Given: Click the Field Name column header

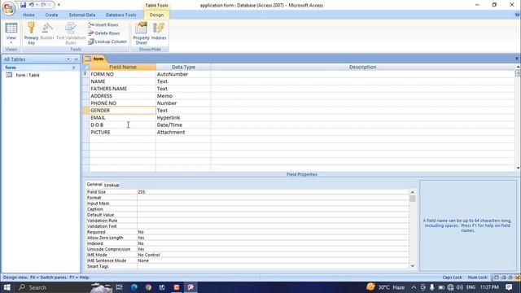Looking at the screenshot, I should pyautogui.click(x=123, y=67).
